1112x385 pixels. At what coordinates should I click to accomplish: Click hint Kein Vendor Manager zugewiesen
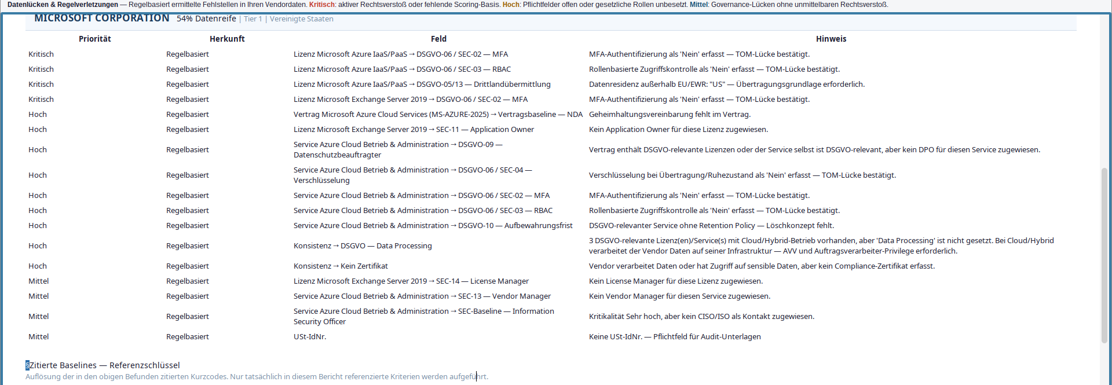pyautogui.click(x=679, y=296)
